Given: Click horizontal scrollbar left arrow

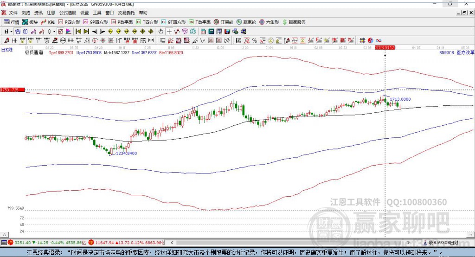Looking at the screenshot, I should [x=172, y=243].
